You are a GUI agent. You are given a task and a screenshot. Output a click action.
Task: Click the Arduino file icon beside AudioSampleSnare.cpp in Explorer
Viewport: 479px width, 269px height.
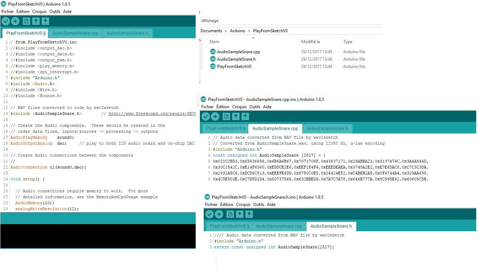[x=212, y=52]
